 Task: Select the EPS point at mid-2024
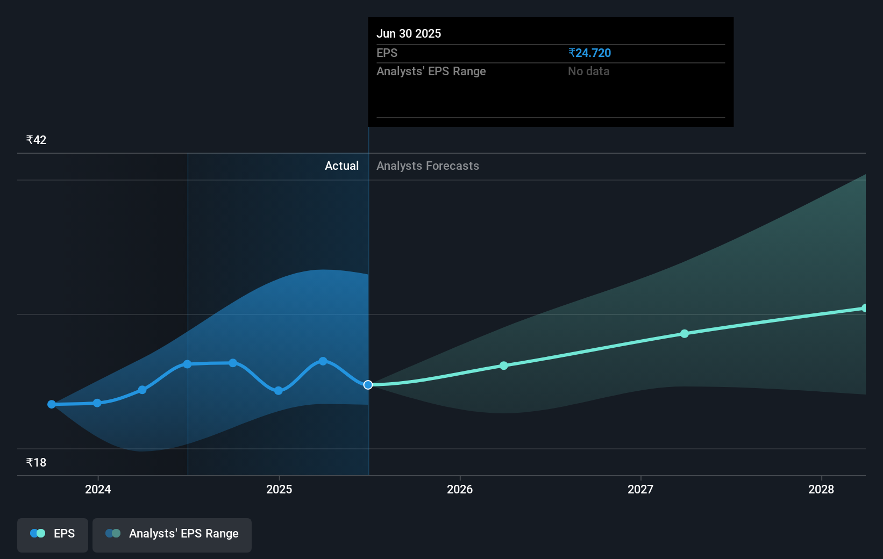[x=187, y=364]
